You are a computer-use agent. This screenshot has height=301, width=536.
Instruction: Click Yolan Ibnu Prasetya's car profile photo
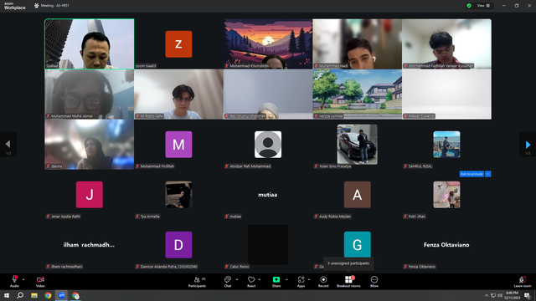(358, 145)
